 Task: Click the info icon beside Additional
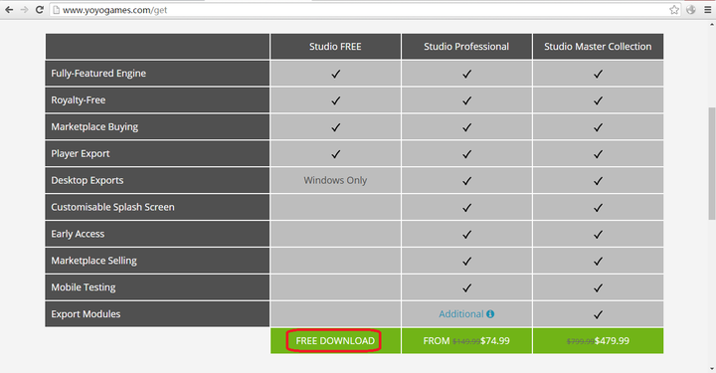point(490,314)
